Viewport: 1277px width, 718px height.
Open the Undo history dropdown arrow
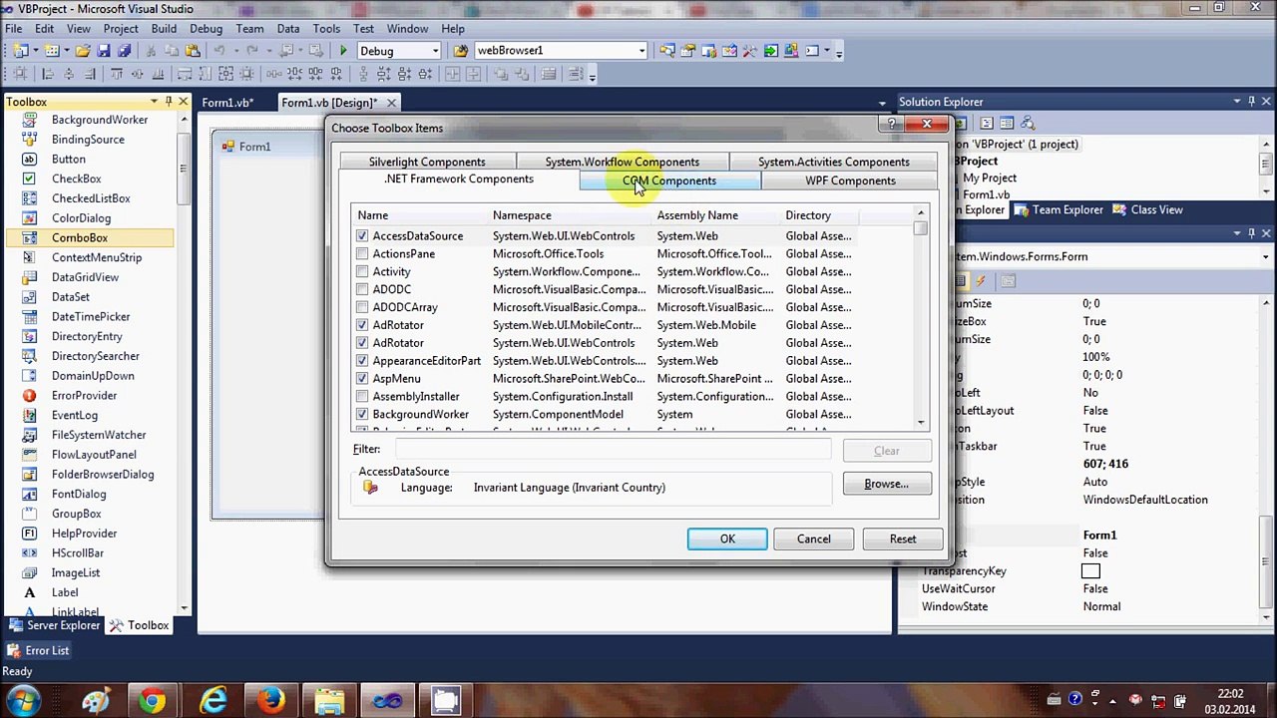(x=235, y=50)
